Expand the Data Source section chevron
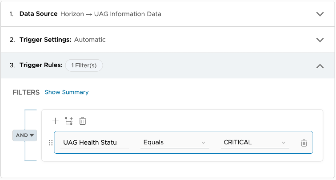Image resolution: width=336 pixels, height=180 pixels. pyautogui.click(x=320, y=14)
